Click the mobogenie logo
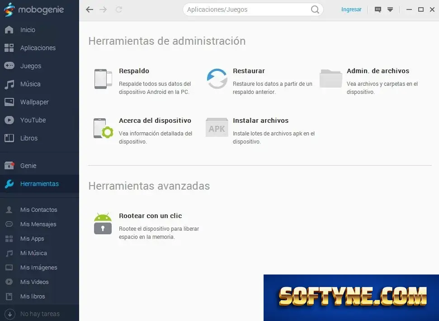Image resolution: width=439 pixels, height=321 pixels. point(34,10)
